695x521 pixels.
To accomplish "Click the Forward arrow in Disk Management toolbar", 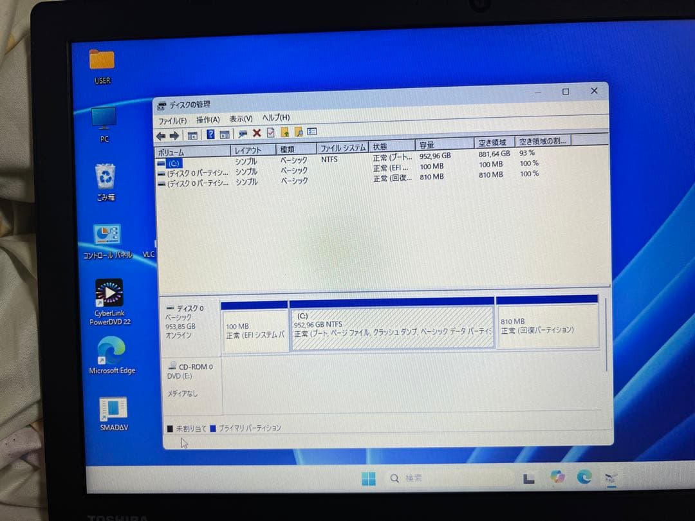I will 174,133.
